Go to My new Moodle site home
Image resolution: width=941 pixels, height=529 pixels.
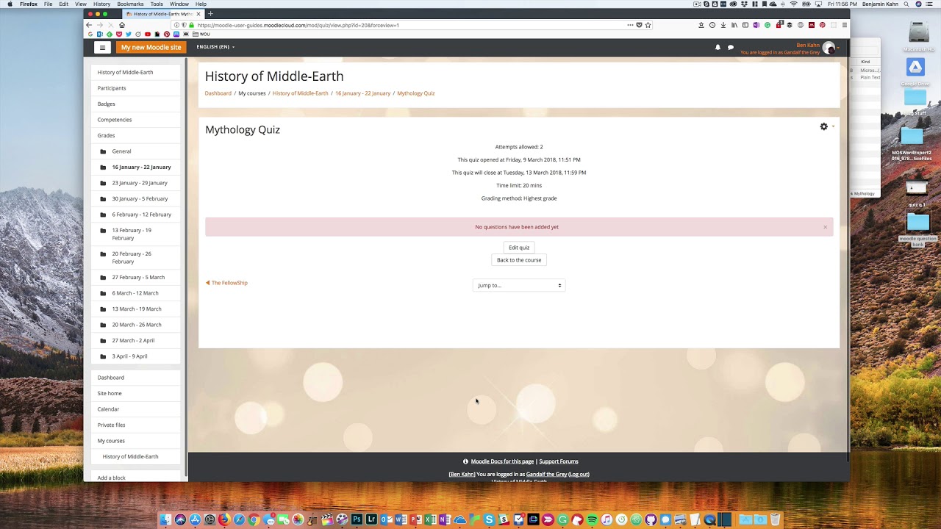point(151,47)
